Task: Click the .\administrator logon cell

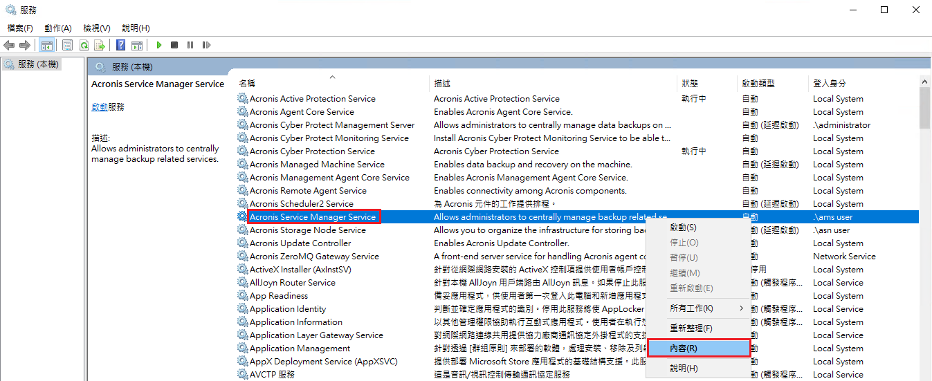Action: [842, 124]
